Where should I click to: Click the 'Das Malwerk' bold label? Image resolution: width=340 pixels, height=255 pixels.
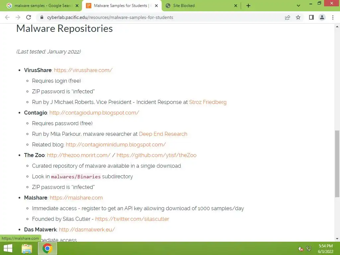point(40,229)
